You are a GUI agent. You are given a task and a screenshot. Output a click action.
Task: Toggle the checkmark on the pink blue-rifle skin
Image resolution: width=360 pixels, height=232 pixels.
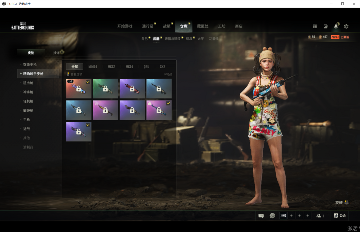point(168,103)
